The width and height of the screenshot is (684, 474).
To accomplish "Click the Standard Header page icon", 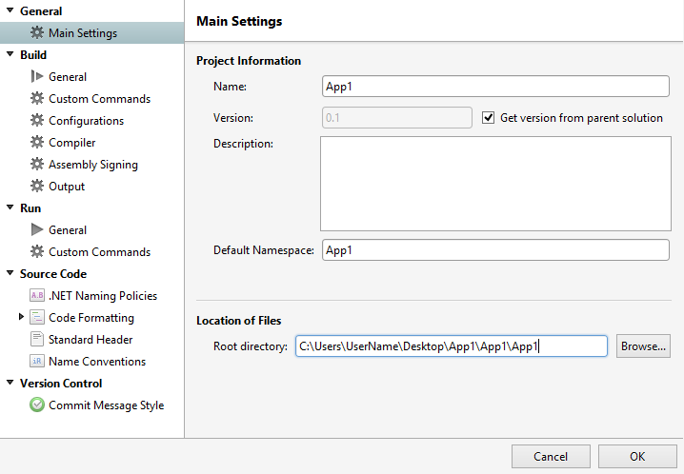I will pyautogui.click(x=37, y=340).
